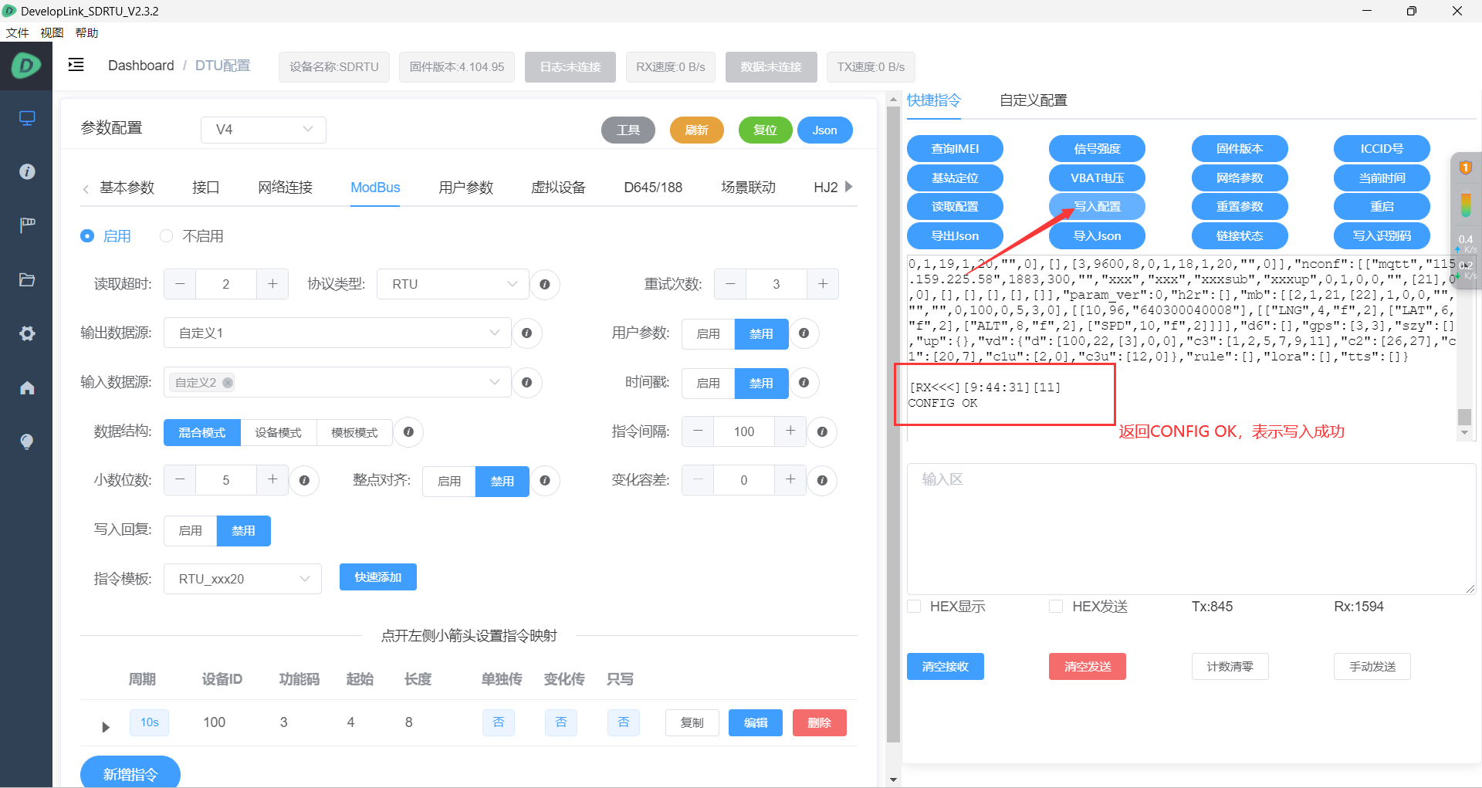The height and width of the screenshot is (788, 1482).
Task: Click info icon next to 数据结构 modes
Action: point(408,431)
